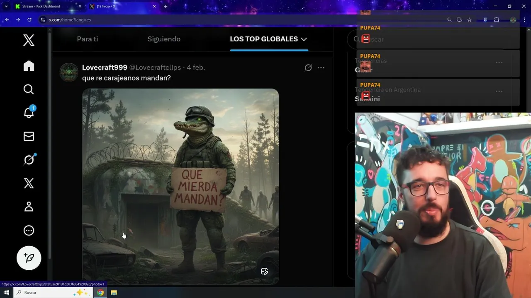Click the address bar URL x.com/home
The width and height of the screenshot is (531, 298).
point(70,19)
